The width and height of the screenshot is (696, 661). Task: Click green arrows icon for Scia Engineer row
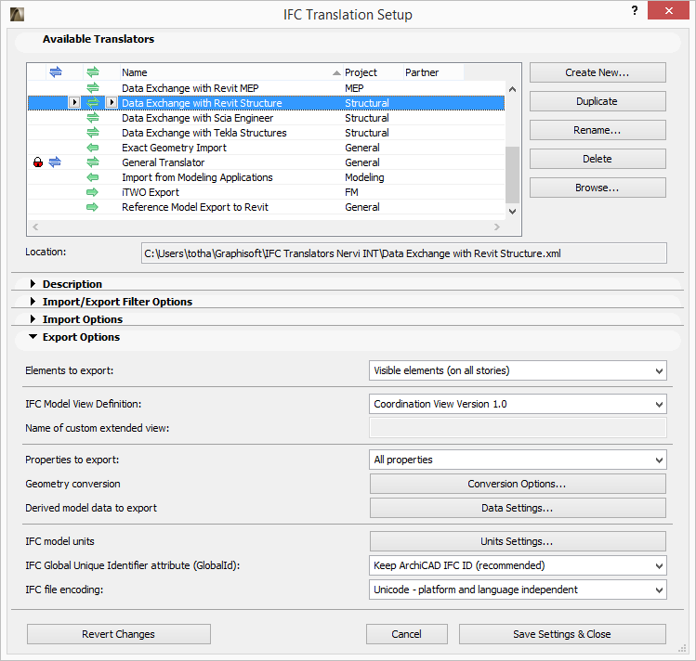tap(93, 118)
